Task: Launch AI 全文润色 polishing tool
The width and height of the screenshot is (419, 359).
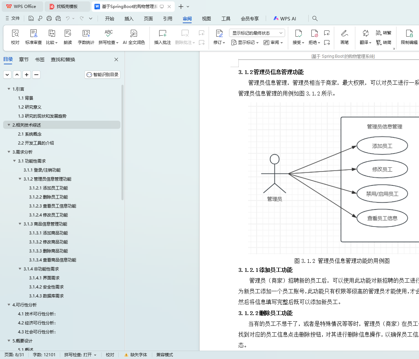Action: [x=134, y=37]
